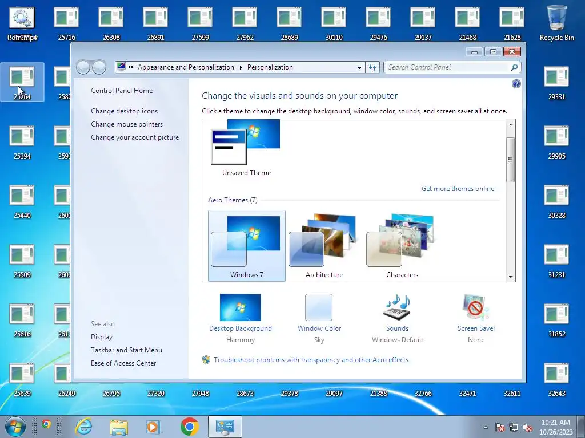585x438 pixels.
Task: Select desktop icon labeled 31852
Action: tap(556, 320)
